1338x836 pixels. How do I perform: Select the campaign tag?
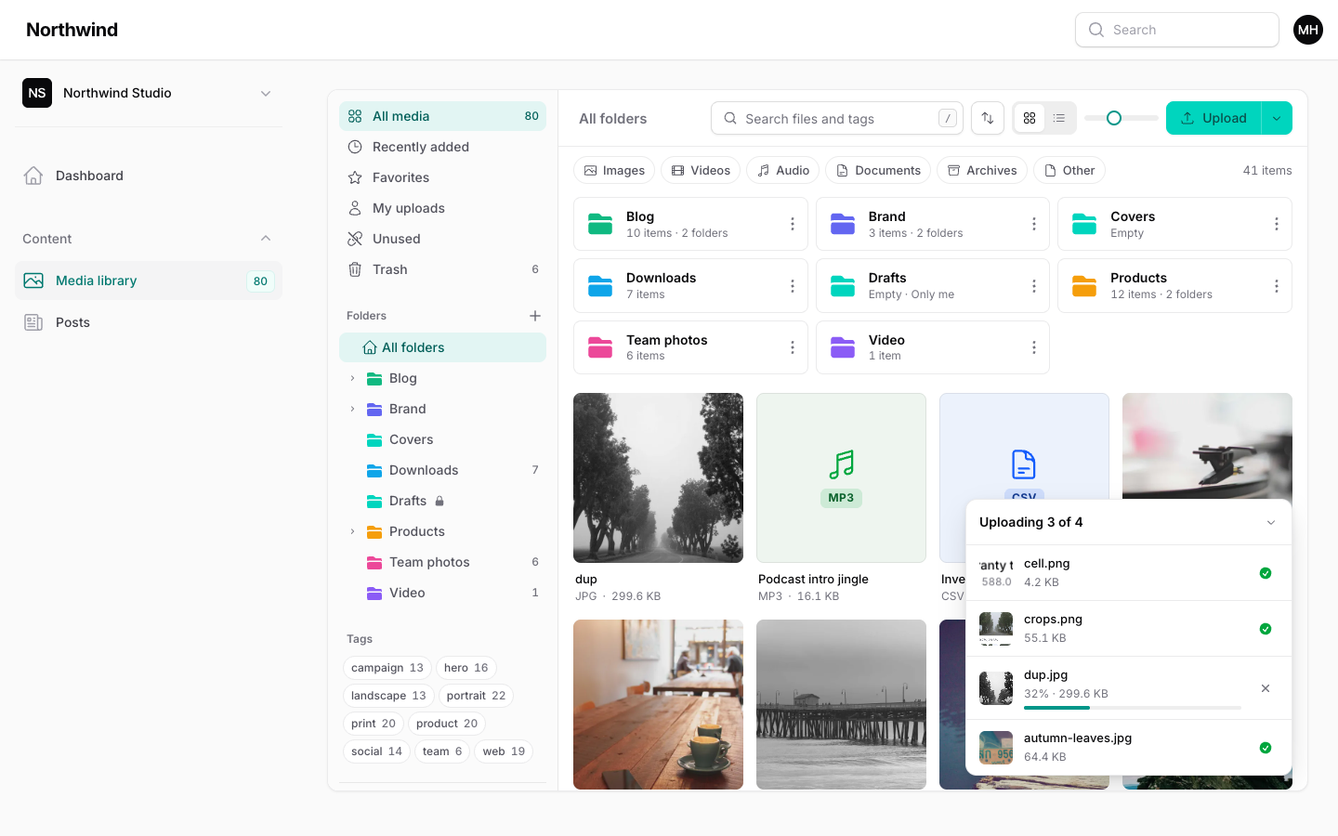(x=387, y=668)
